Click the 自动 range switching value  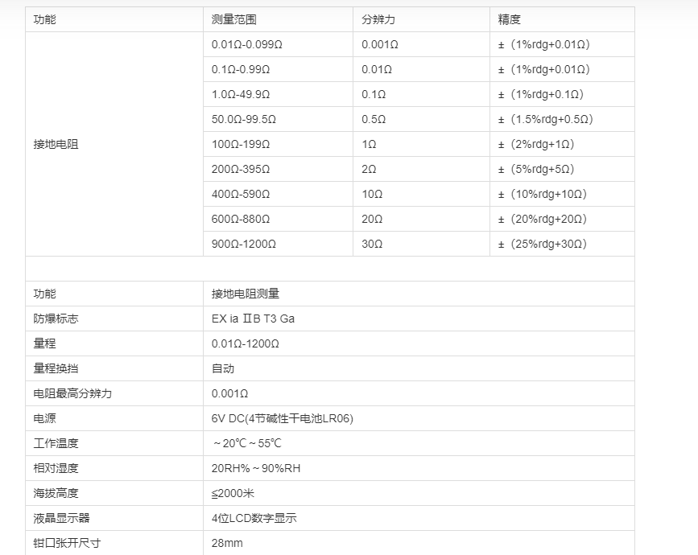pos(223,369)
